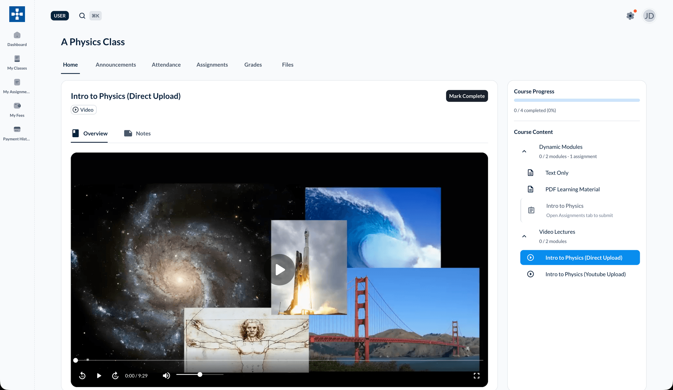Click the search magnifier icon

82,16
